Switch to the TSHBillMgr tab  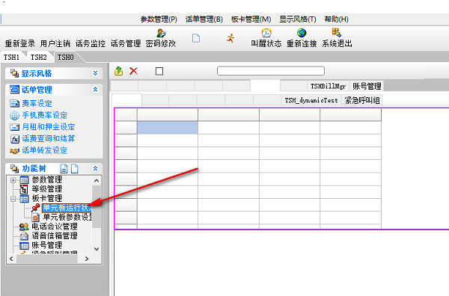(x=329, y=86)
